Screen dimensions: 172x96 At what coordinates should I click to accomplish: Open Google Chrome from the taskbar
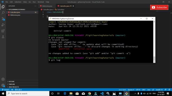[89, 94]
